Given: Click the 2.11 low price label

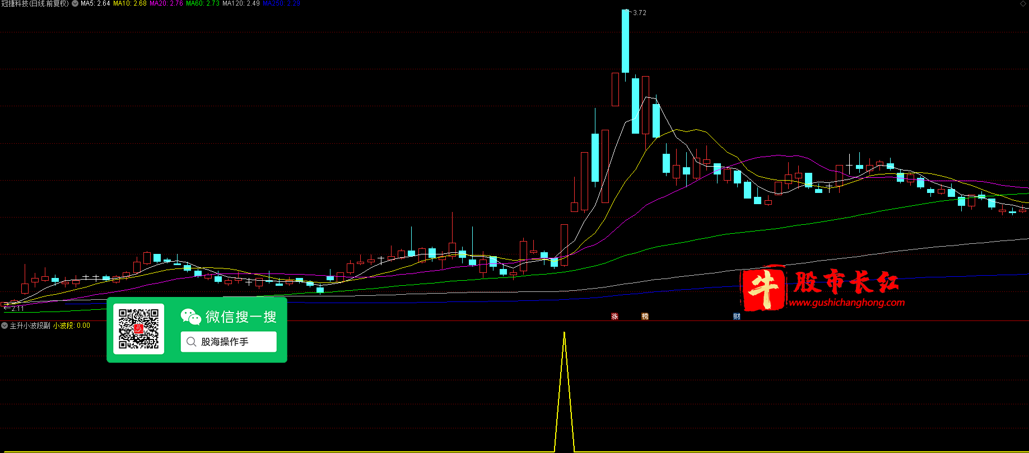Looking at the screenshot, I should click(x=17, y=308).
